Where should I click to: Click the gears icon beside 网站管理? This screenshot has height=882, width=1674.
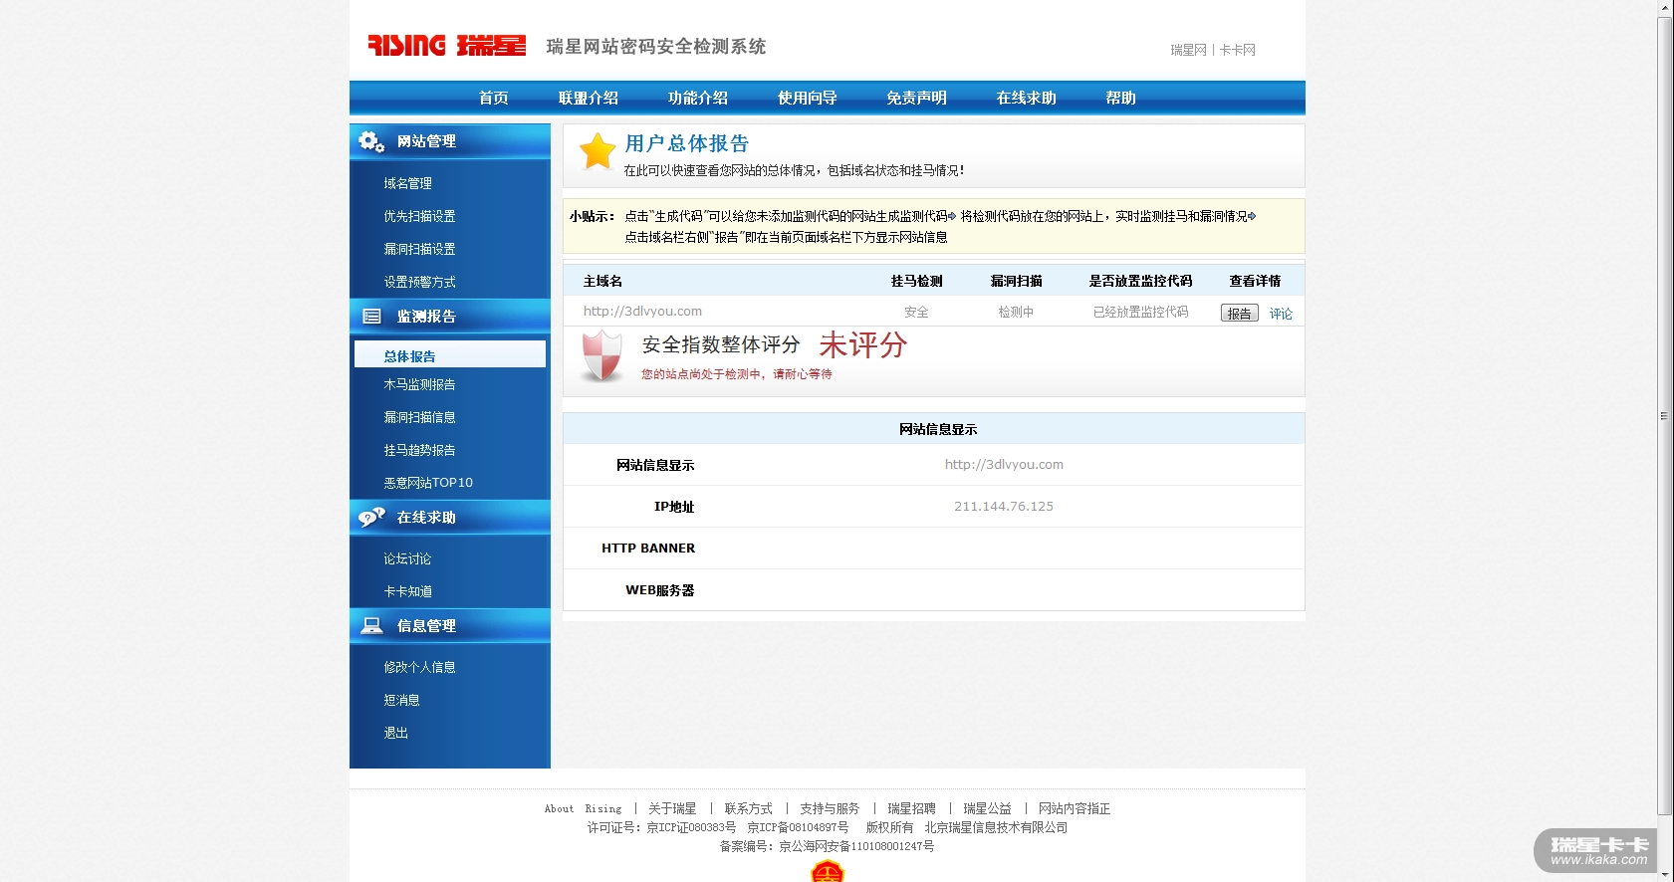(x=371, y=141)
